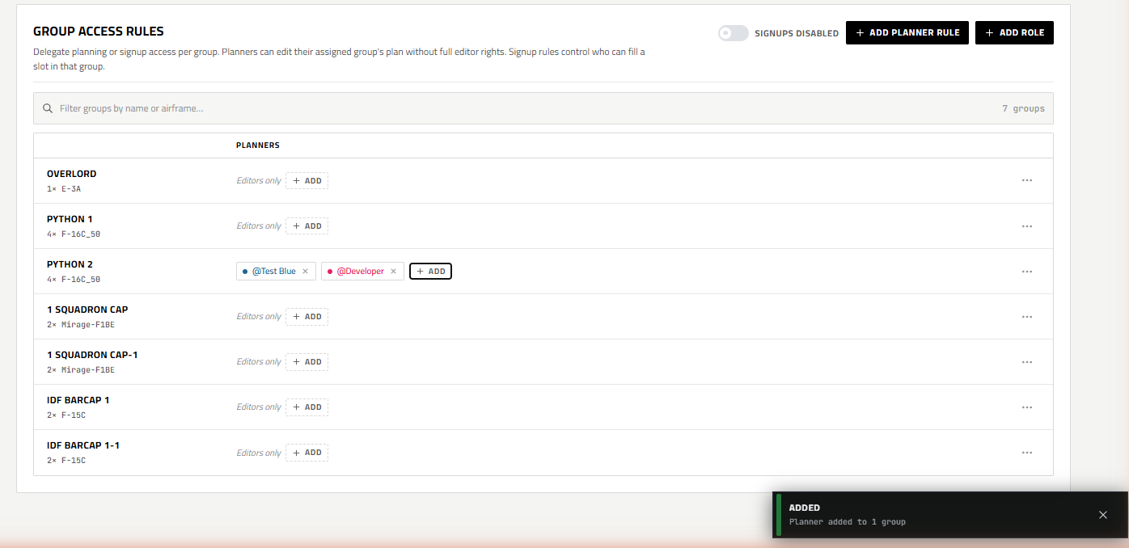Click the PLANNERS column header
Viewport: 1129px width, 548px height.
258,145
